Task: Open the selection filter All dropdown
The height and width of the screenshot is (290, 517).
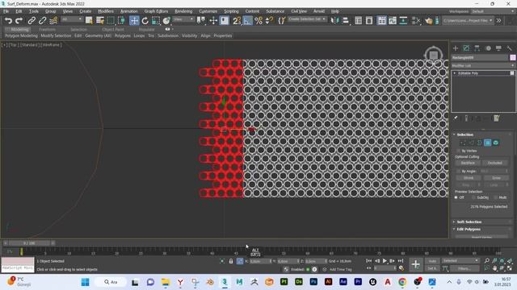Action: (72, 19)
